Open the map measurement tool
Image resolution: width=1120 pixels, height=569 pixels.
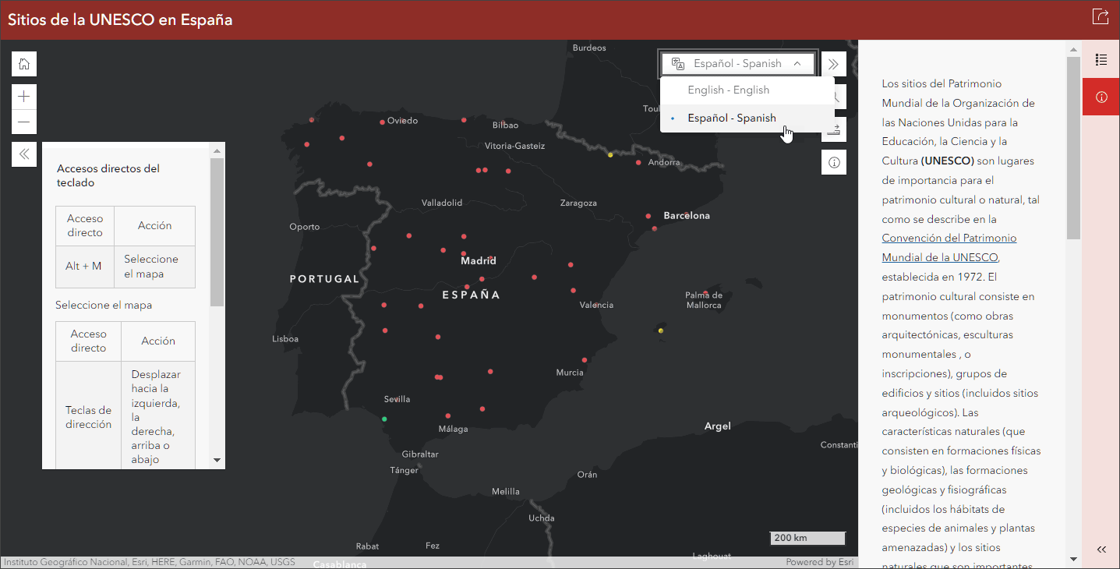click(834, 129)
